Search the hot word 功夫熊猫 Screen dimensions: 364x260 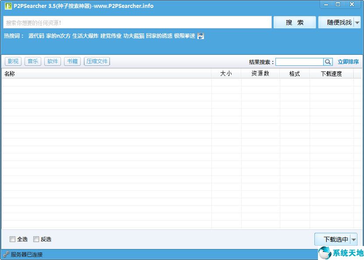click(134, 36)
